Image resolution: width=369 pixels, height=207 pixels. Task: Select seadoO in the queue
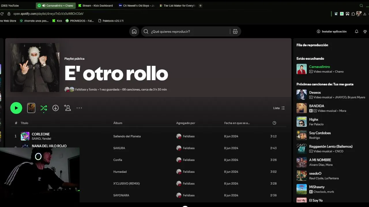[x=315, y=174]
